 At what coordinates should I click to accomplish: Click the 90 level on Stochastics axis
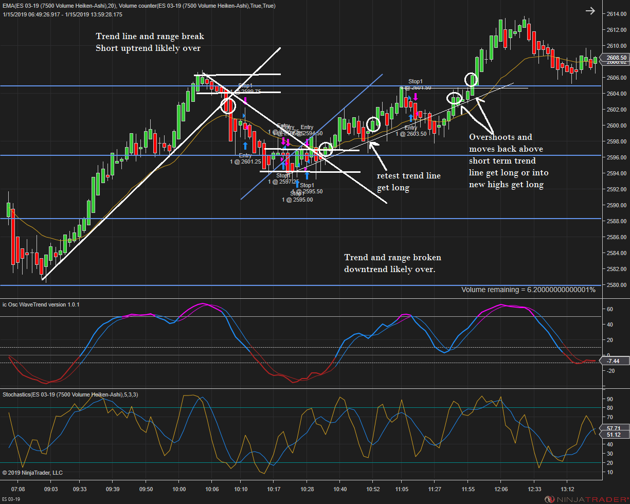[x=610, y=399]
